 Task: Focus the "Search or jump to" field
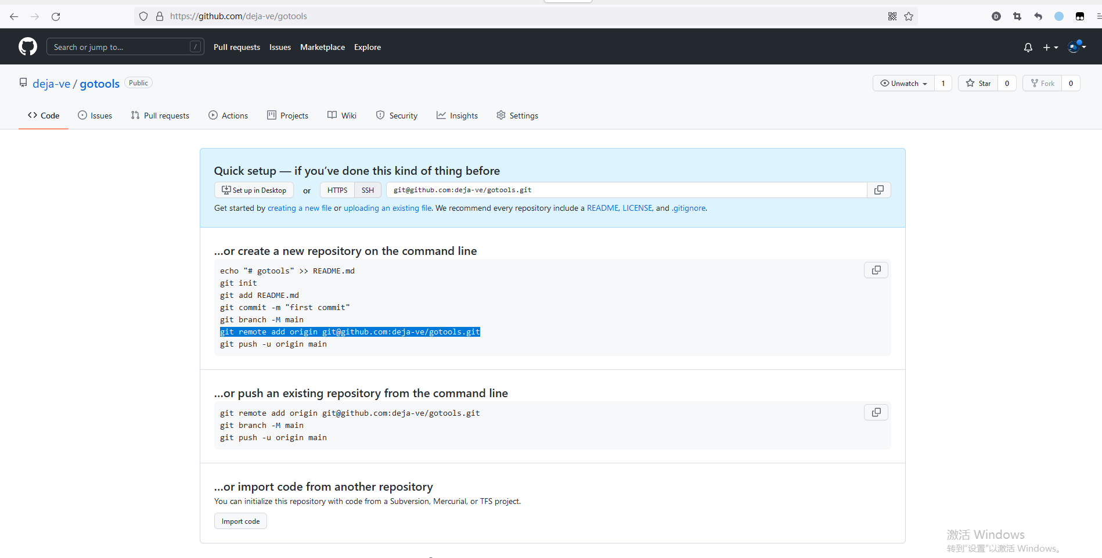[119, 47]
